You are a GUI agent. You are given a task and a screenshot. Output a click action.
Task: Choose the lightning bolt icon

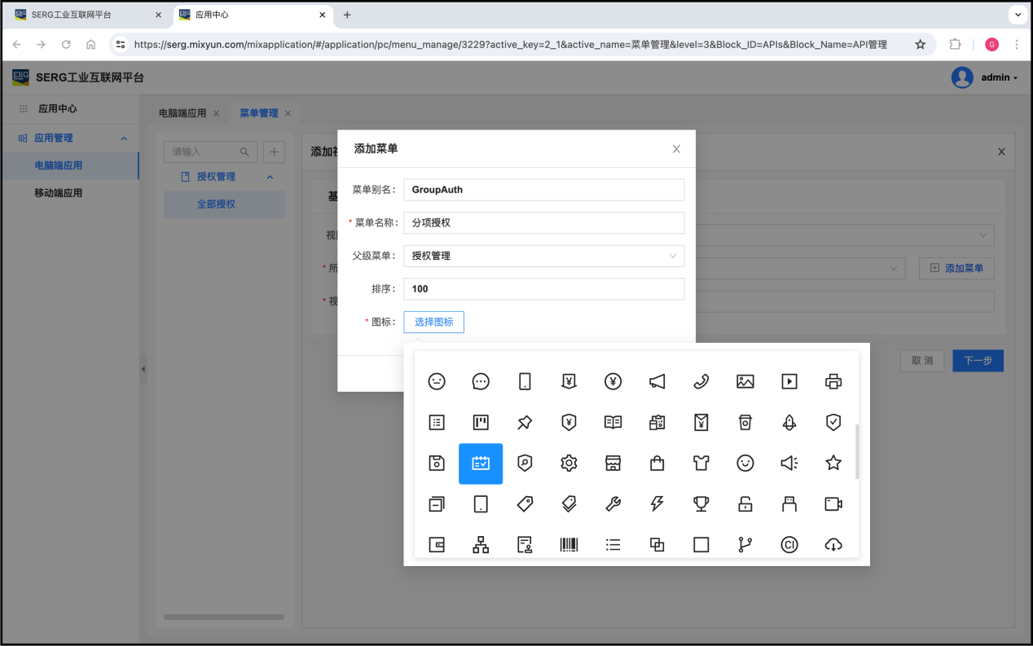coord(657,504)
